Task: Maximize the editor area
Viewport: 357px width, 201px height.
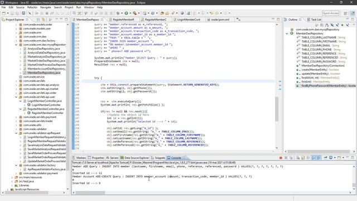Action: [278, 20]
